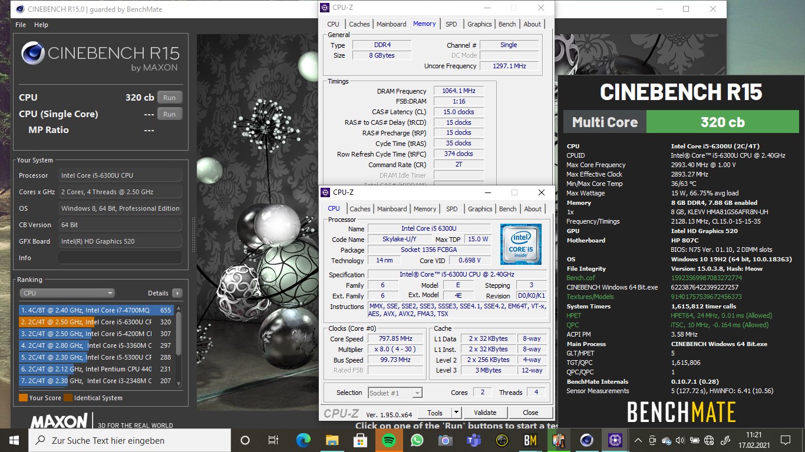Click the Validate button in CPU-Z
The image size is (805, 452).
tap(485, 413)
